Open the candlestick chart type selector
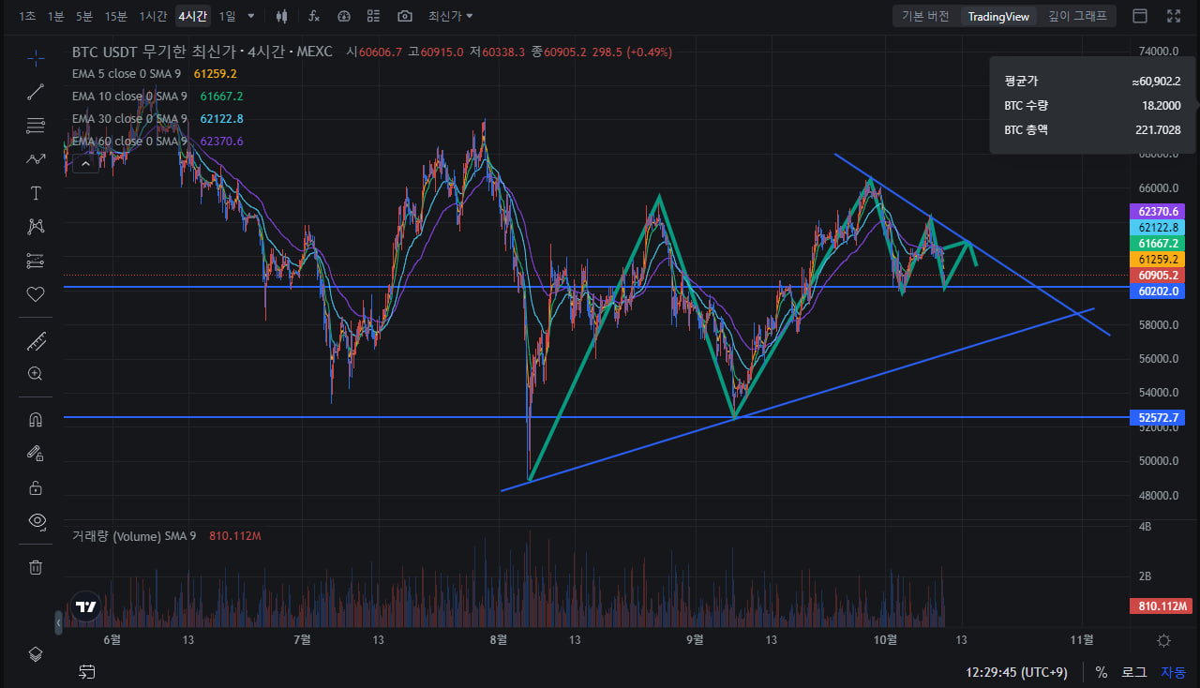 coord(282,16)
